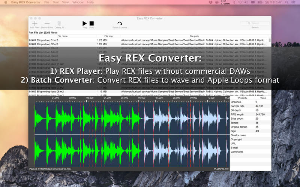Select the Bit depth property row
Viewport: 300px width, 187px height.
tap(250, 110)
